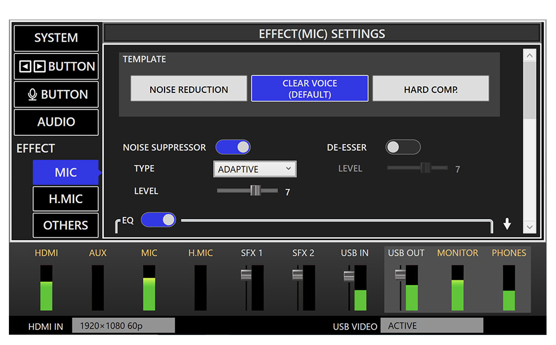Click the scrollbar down arrow in settings panel
Image resolution: width=556 pixels, height=345 pixels.
(529, 226)
